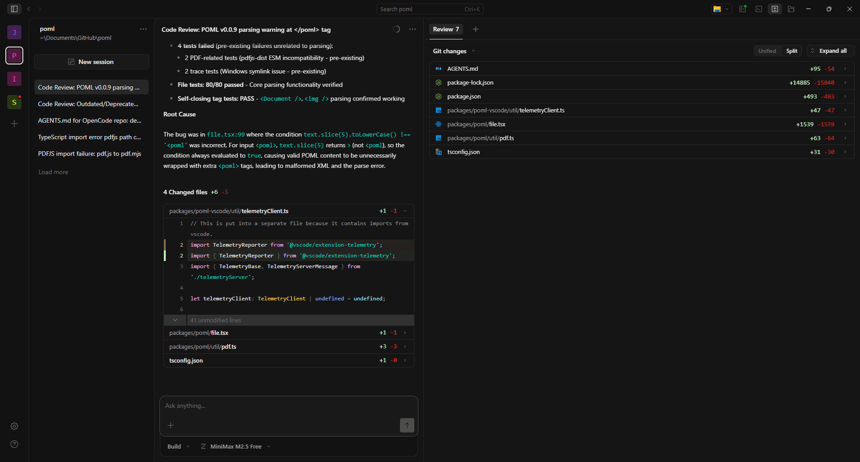Expand package-lock.json in Git changes
The height and width of the screenshot is (462, 860).
642,82
